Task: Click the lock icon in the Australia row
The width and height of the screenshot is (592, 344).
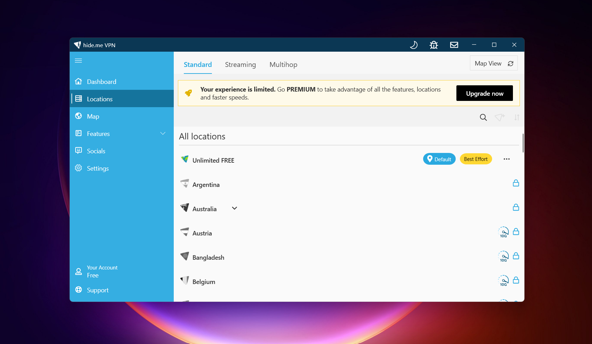Action: 516,207
